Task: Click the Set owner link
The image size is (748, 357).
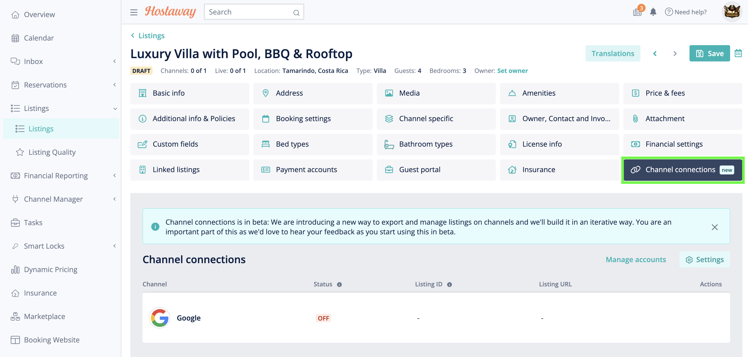Action: pos(512,71)
